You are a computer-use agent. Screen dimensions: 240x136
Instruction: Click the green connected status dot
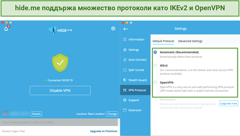[x=45, y=80]
